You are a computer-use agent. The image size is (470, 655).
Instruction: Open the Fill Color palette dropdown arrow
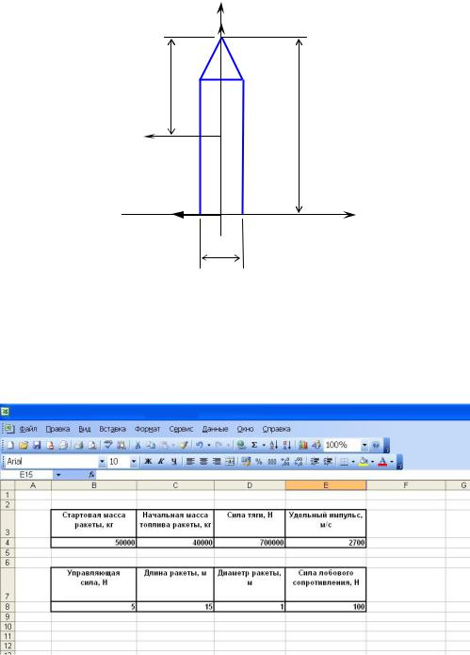[372, 462]
